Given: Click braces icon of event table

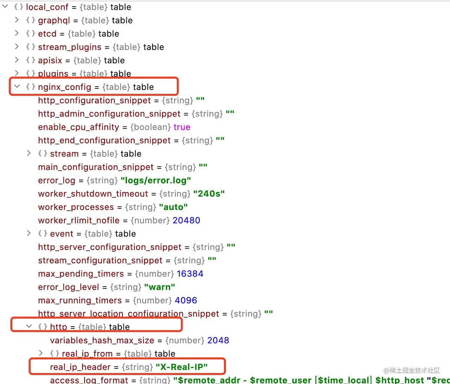Looking at the screenshot, I should pos(43,233).
